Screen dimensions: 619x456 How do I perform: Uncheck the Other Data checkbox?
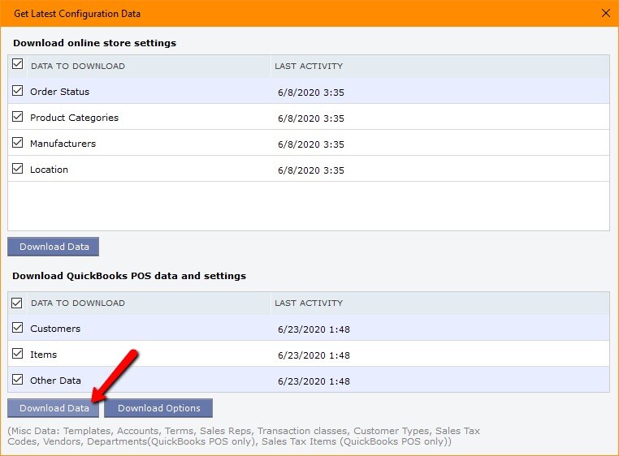17,380
